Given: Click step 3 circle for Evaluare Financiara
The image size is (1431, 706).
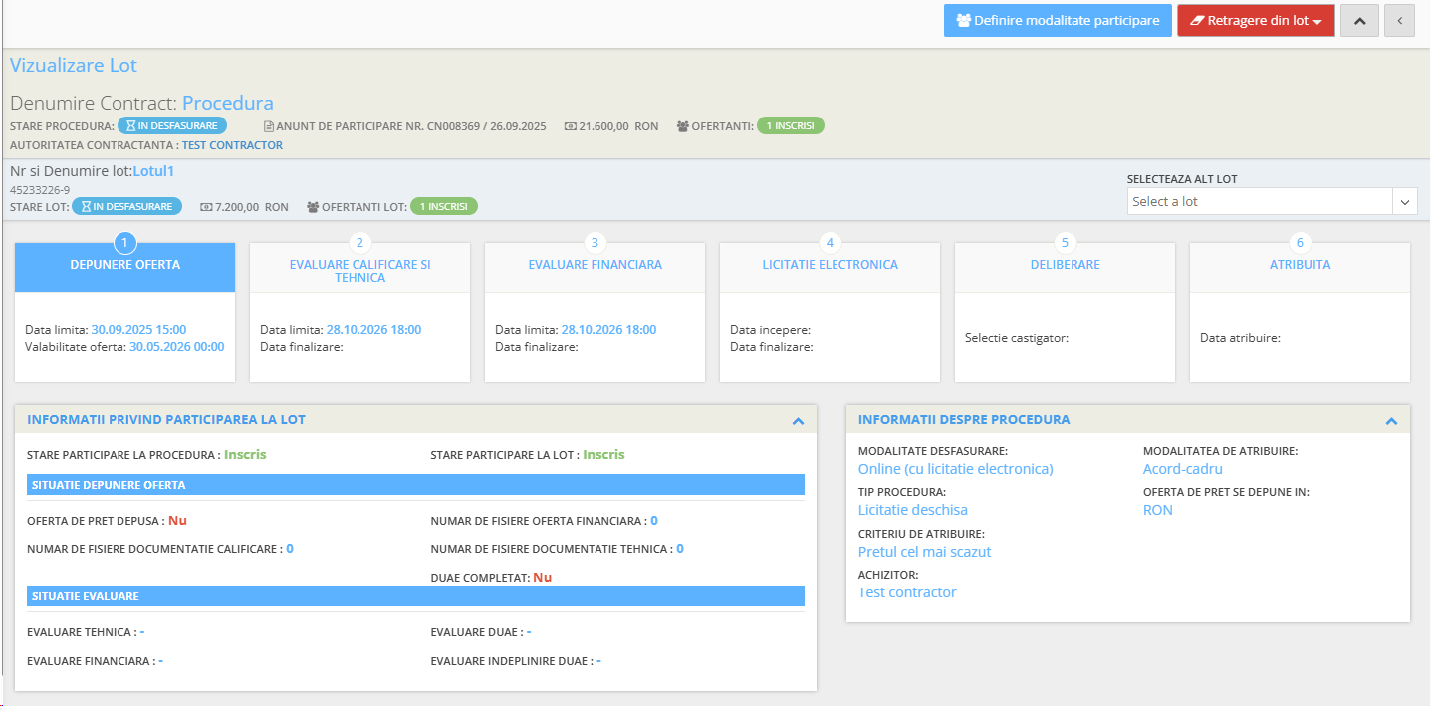Looking at the screenshot, I should coord(595,242).
